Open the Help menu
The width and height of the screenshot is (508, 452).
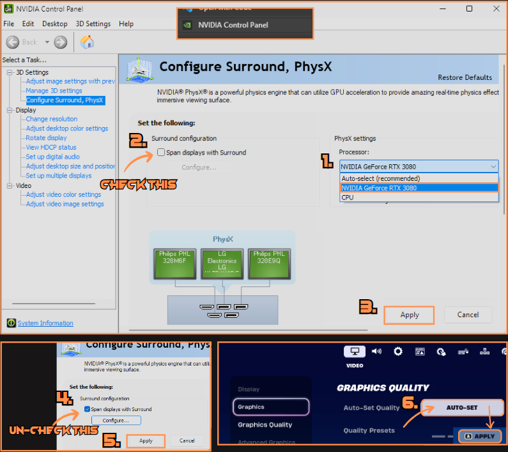[126, 24]
